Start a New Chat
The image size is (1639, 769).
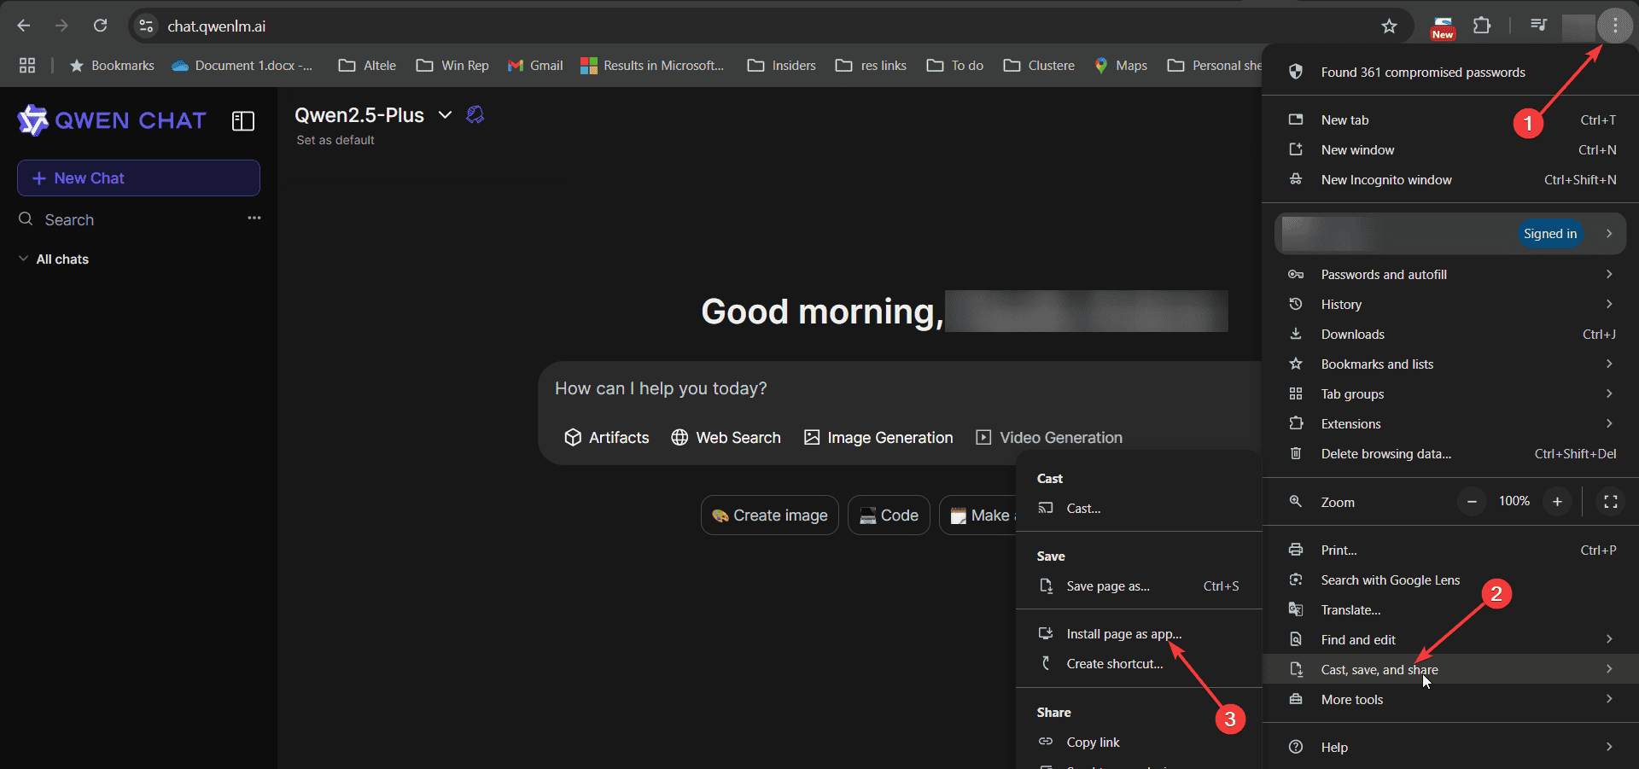coord(138,178)
